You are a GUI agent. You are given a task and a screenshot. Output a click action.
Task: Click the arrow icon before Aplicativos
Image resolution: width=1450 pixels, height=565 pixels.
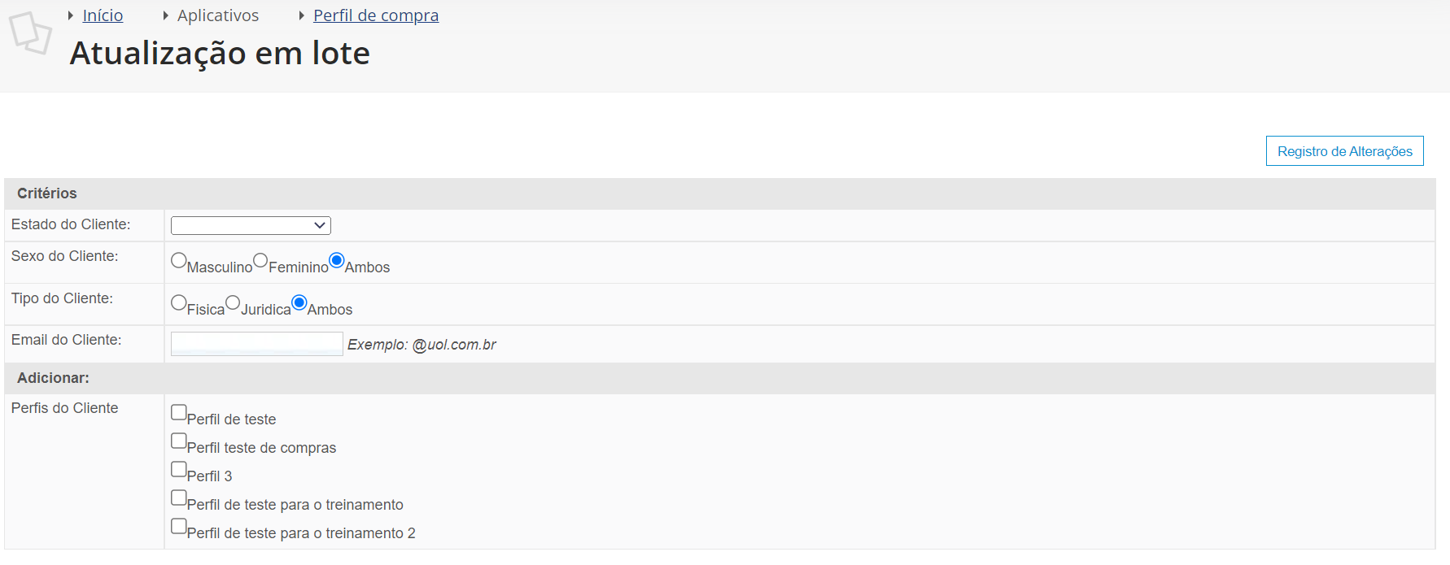165,15
